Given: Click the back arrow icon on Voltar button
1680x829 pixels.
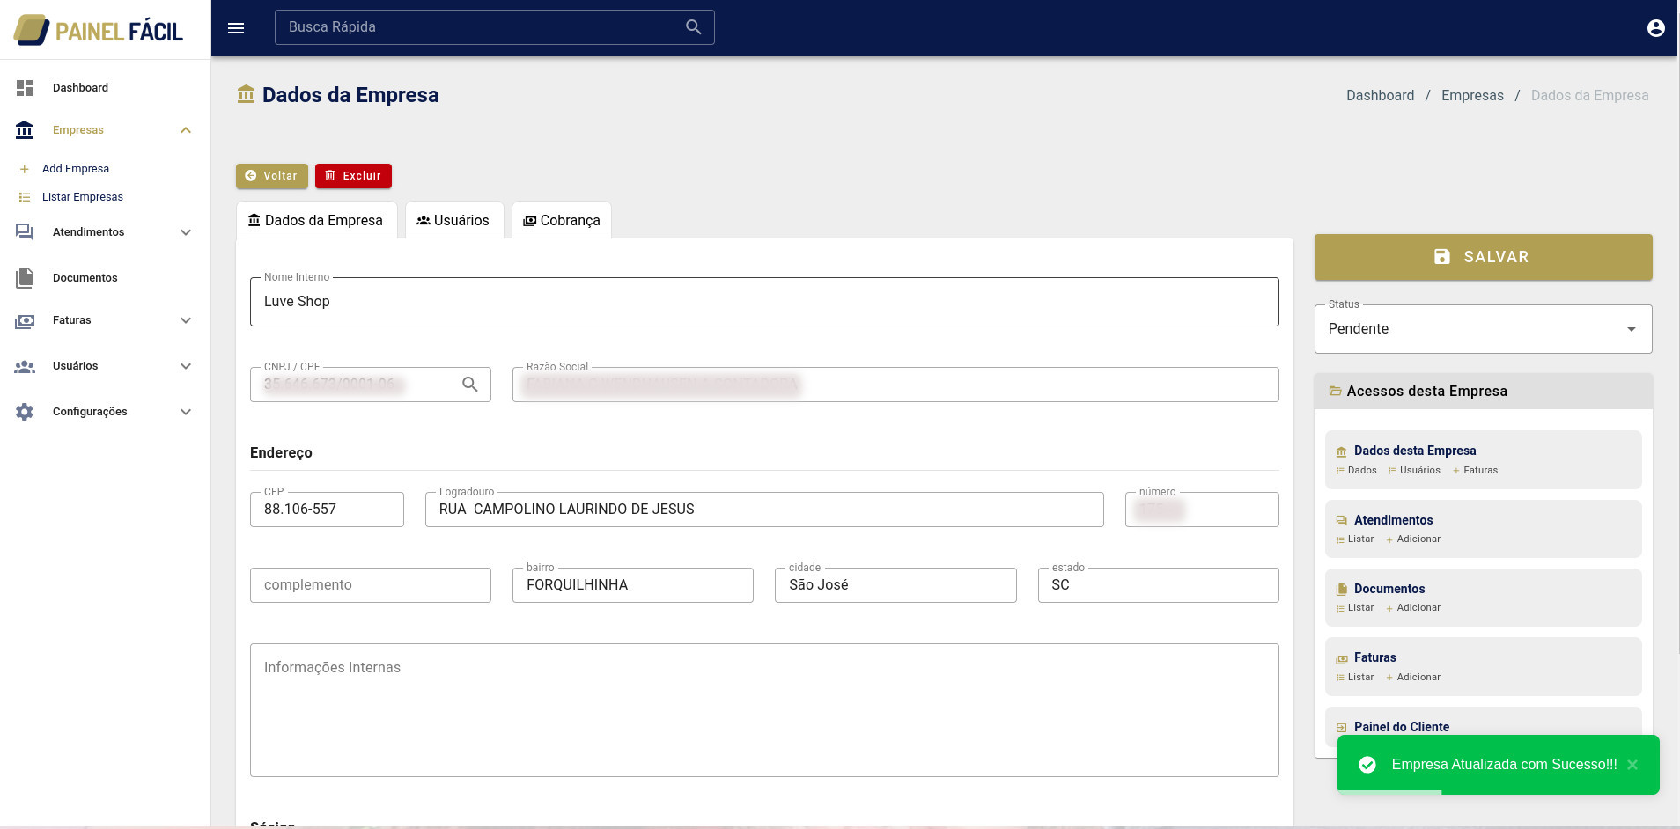Looking at the screenshot, I should click(x=250, y=176).
